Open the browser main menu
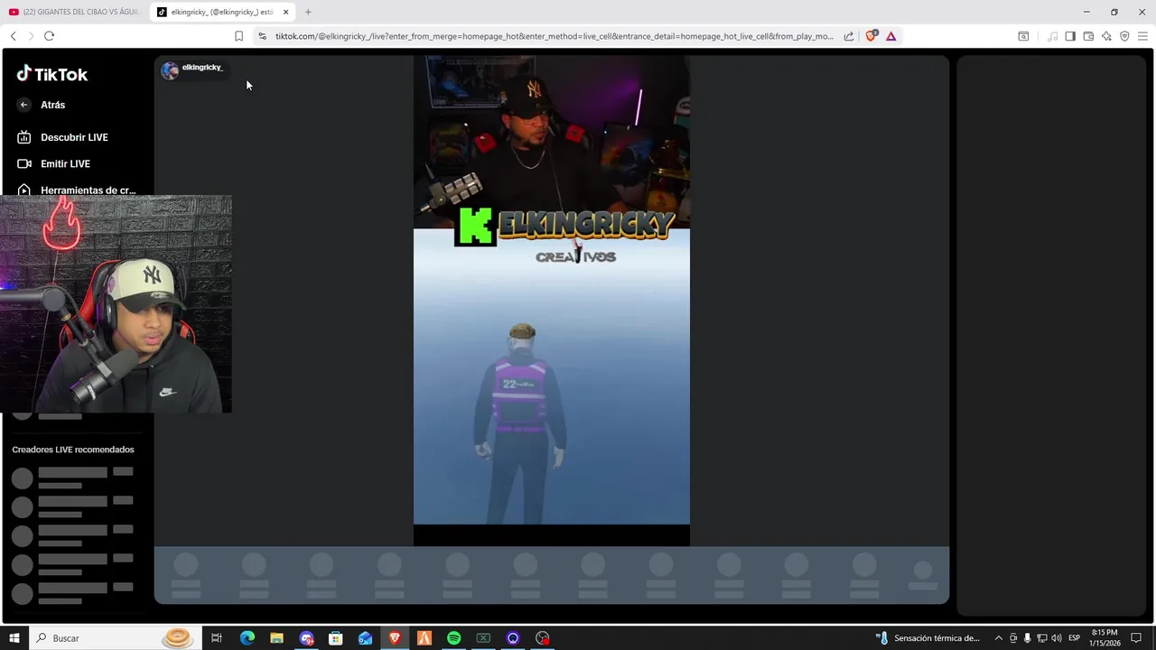The height and width of the screenshot is (650, 1156). pyautogui.click(x=1142, y=36)
